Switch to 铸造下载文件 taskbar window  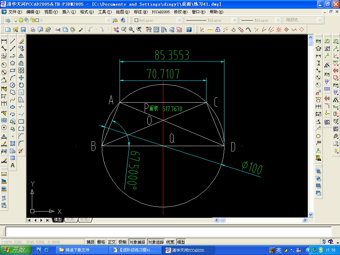click(x=82, y=250)
